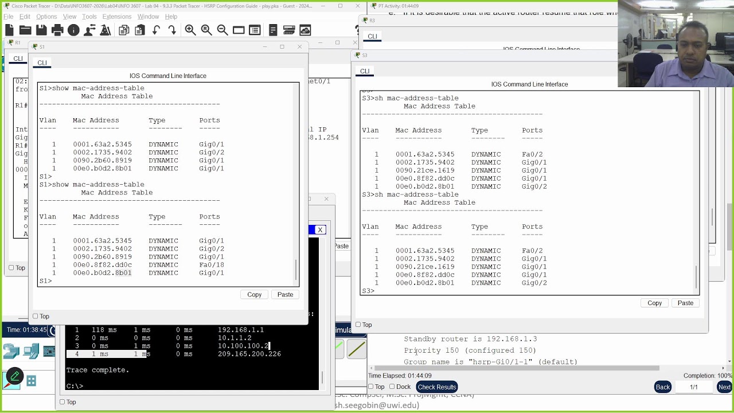The image size is (734, 413).
Task: Click the server-rack toolbar icon
Action: pyautogui.click(x=289, y=30)
